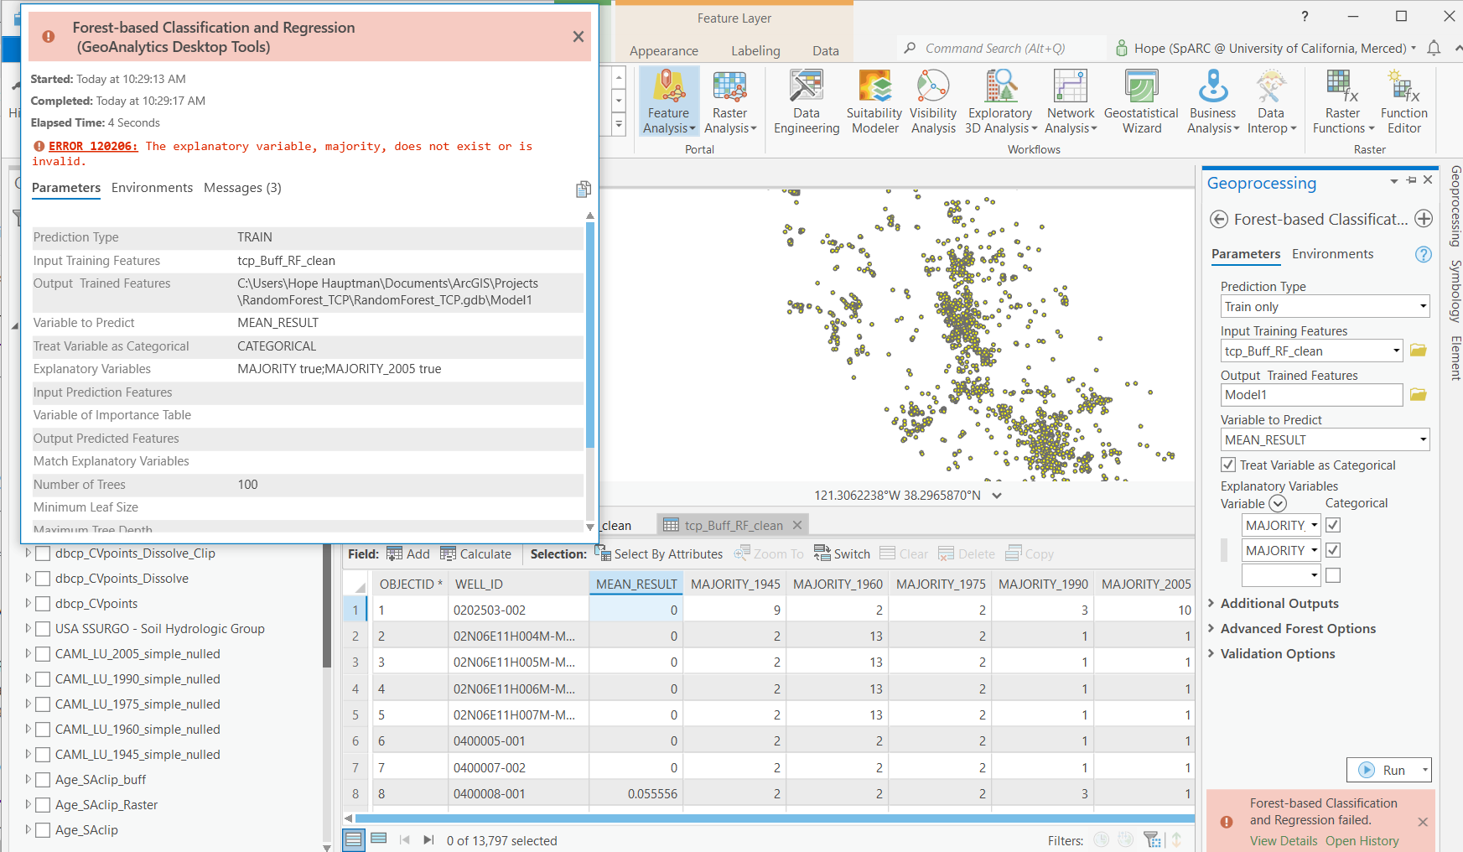Viewport: 1463px width, 852px height.
Task: Open the Prediction Type dropdown
Action: point(1325,306)
